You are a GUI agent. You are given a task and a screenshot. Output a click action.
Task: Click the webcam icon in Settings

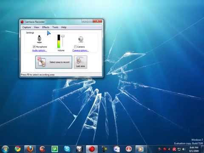pyautogui.click(x=81, y=40)
